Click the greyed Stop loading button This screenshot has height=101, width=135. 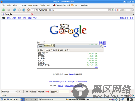[19, 10]
